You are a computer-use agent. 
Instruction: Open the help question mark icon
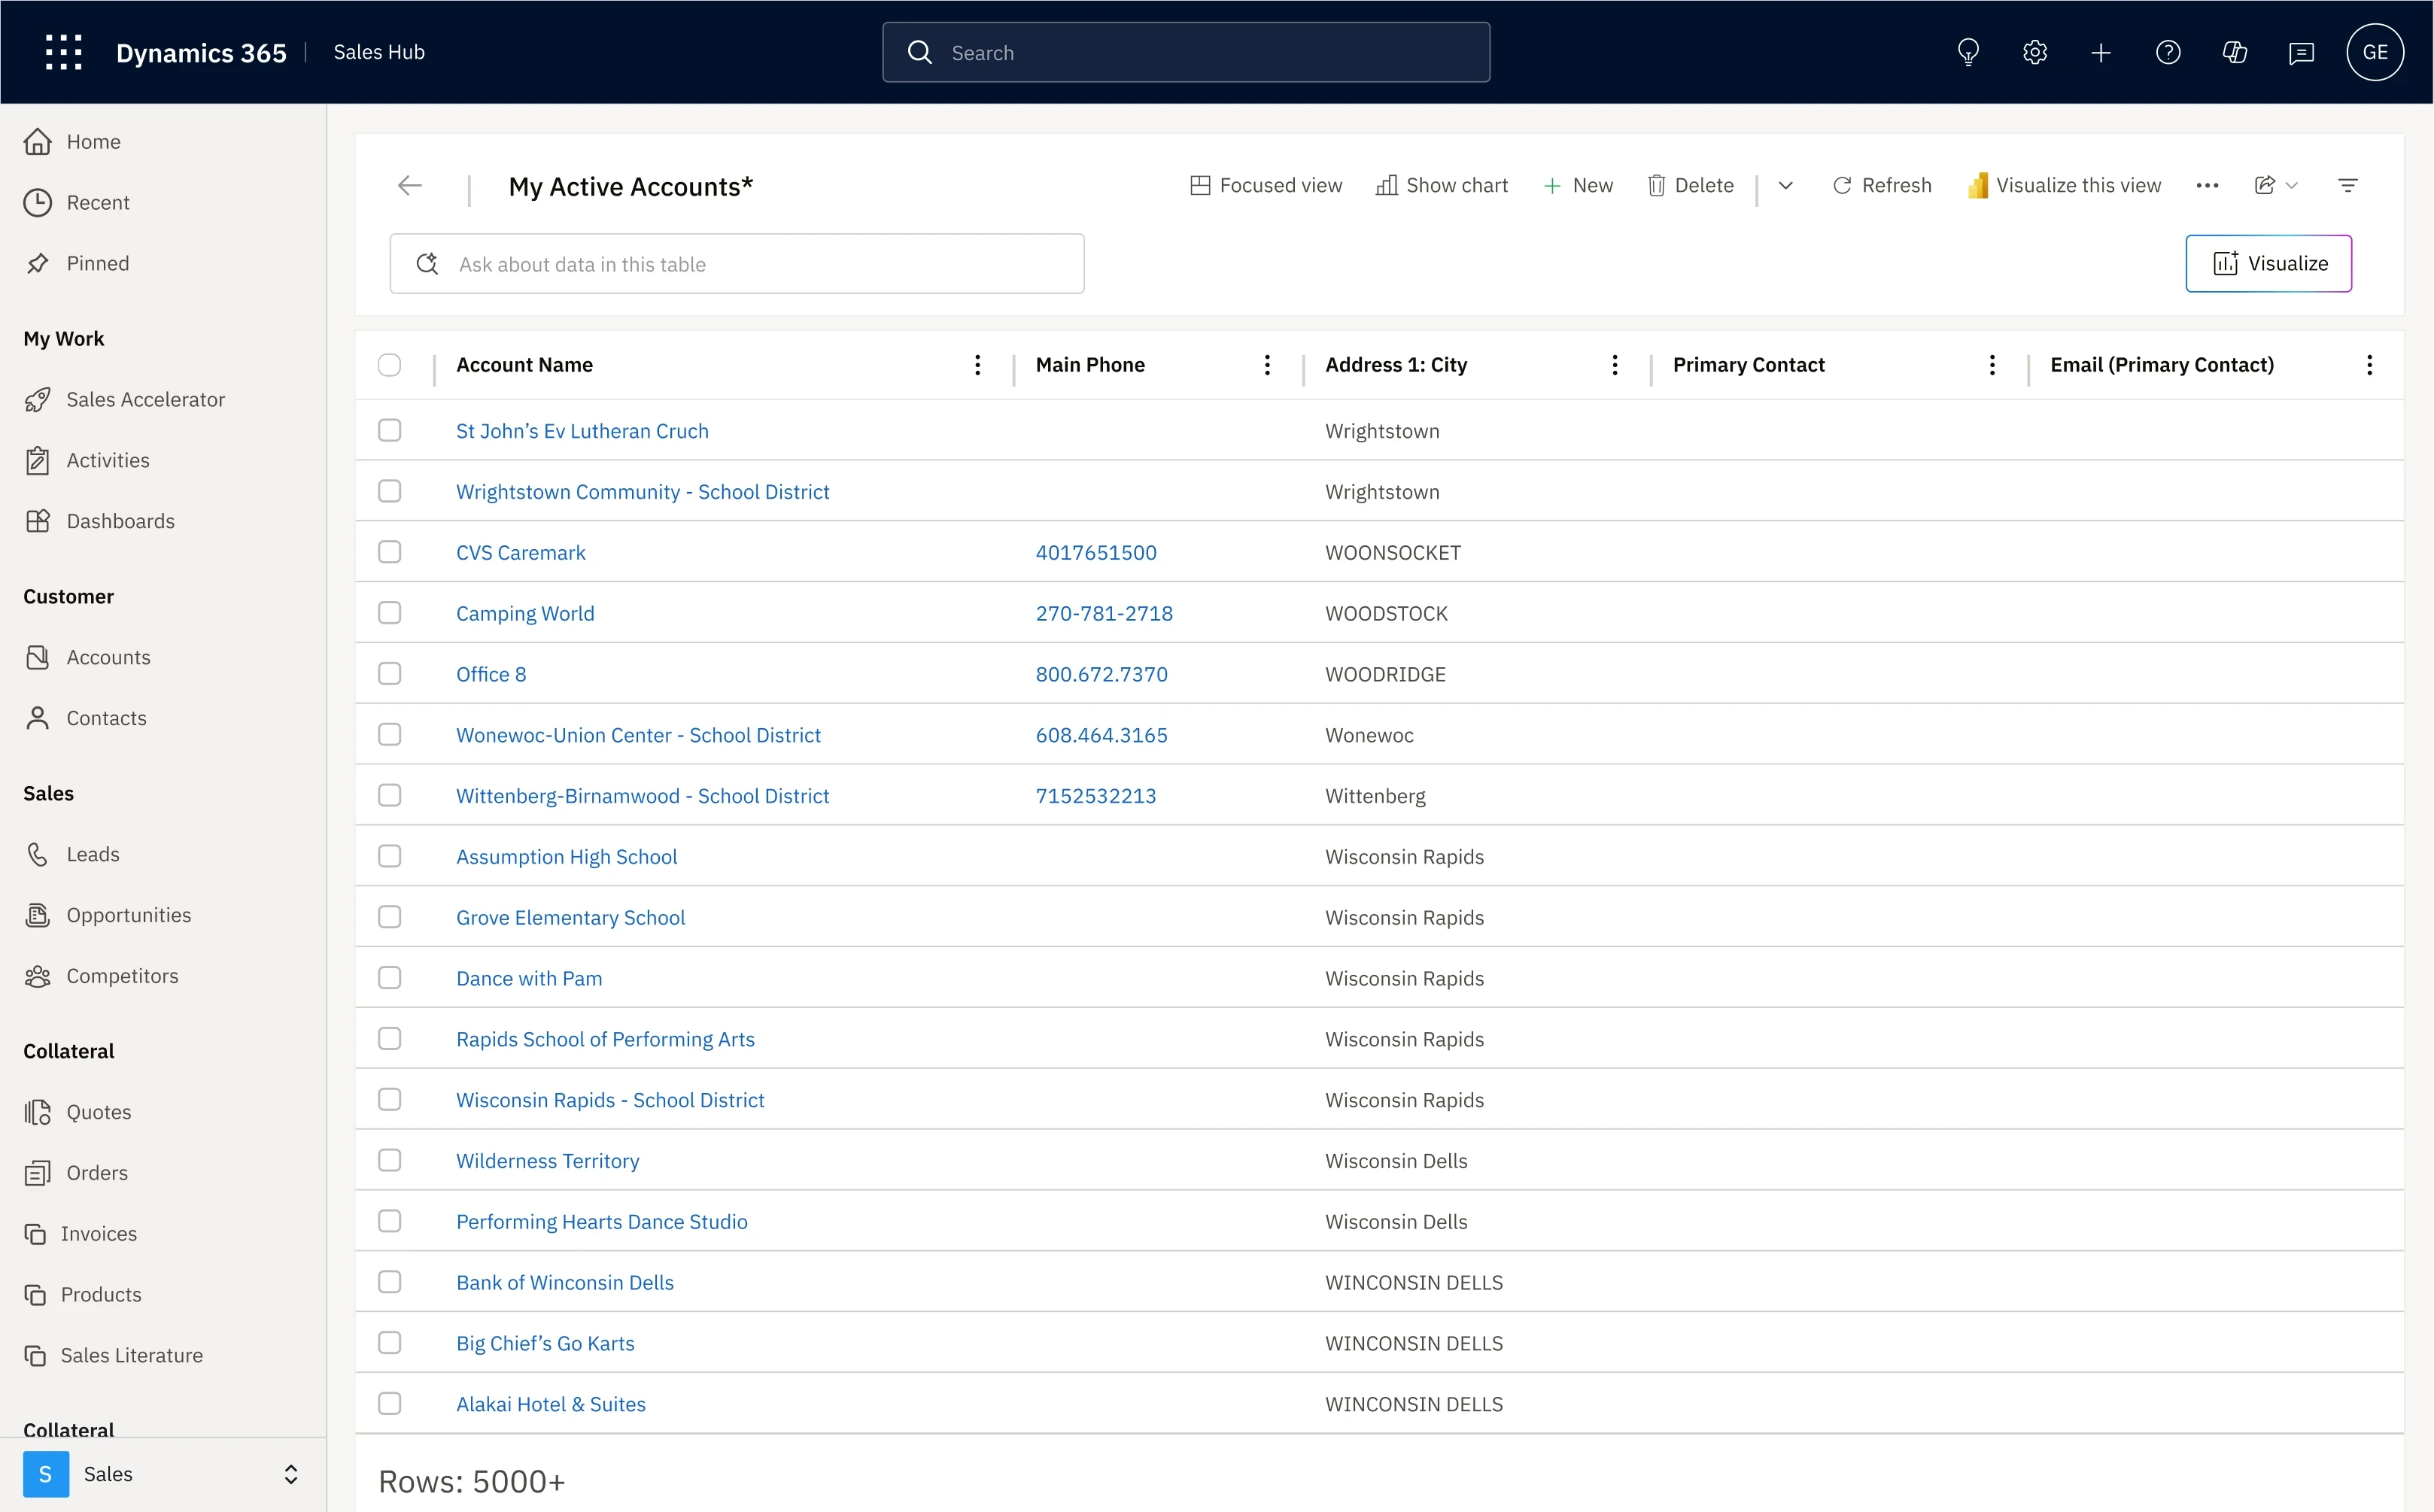tap(2168, 52)
